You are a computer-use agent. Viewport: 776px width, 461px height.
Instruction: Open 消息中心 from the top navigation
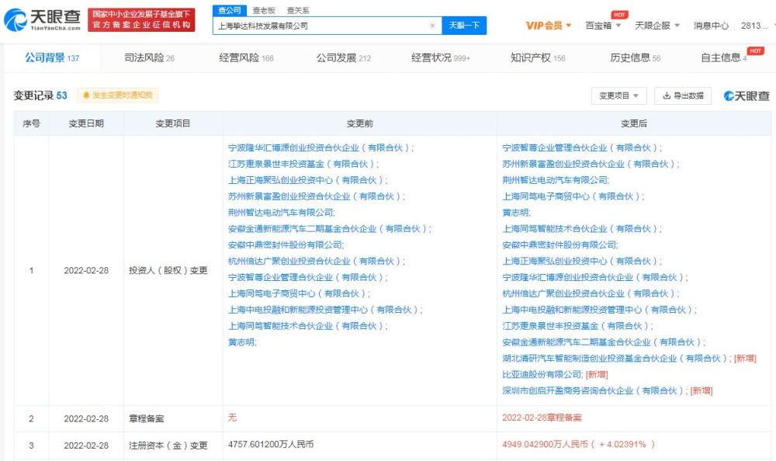(x=709, y=26)
